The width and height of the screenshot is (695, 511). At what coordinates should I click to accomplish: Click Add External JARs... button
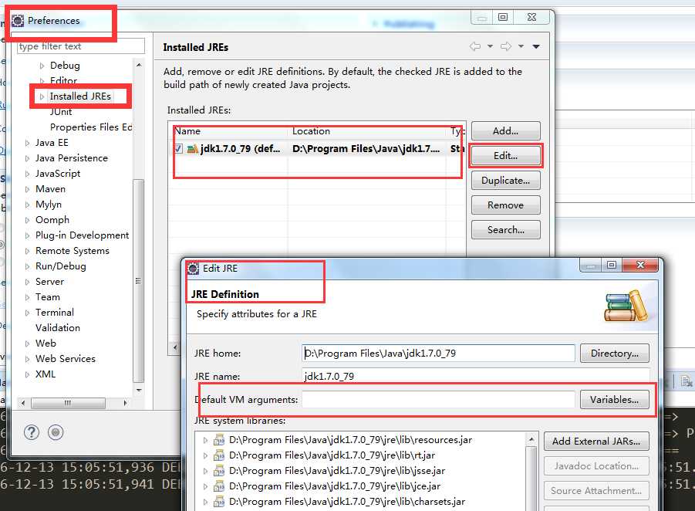click(596, 442)
